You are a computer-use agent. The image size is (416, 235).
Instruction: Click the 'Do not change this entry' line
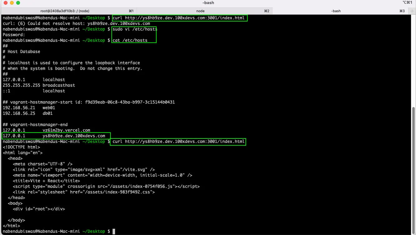72,68
